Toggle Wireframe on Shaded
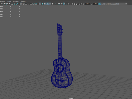The image size is (132, 99). (48, 4)
